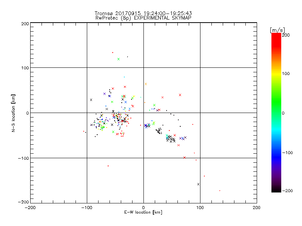Pick the yellow band of the colorbar
The width and height of the screenshot is (302, 226).
(276, 73)
